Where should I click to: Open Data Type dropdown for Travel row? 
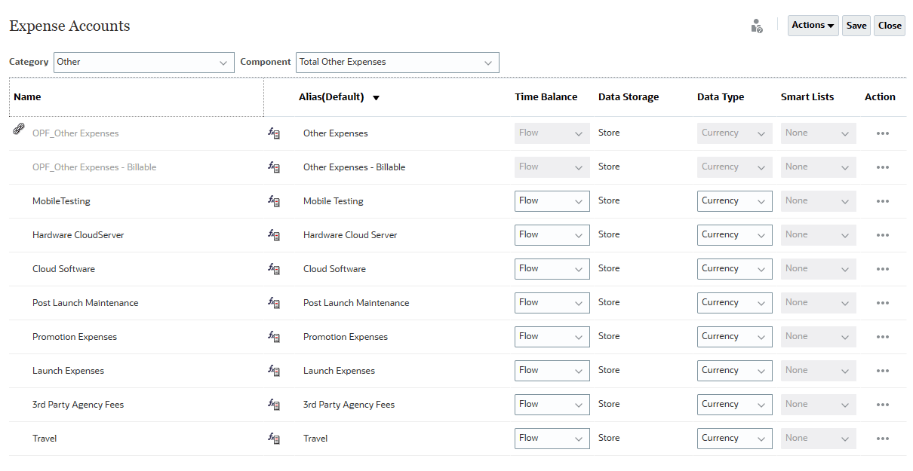(x=735, y=439)
